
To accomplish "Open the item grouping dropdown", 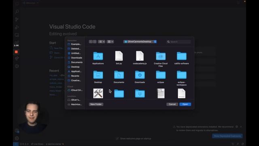I will (110, 42).
